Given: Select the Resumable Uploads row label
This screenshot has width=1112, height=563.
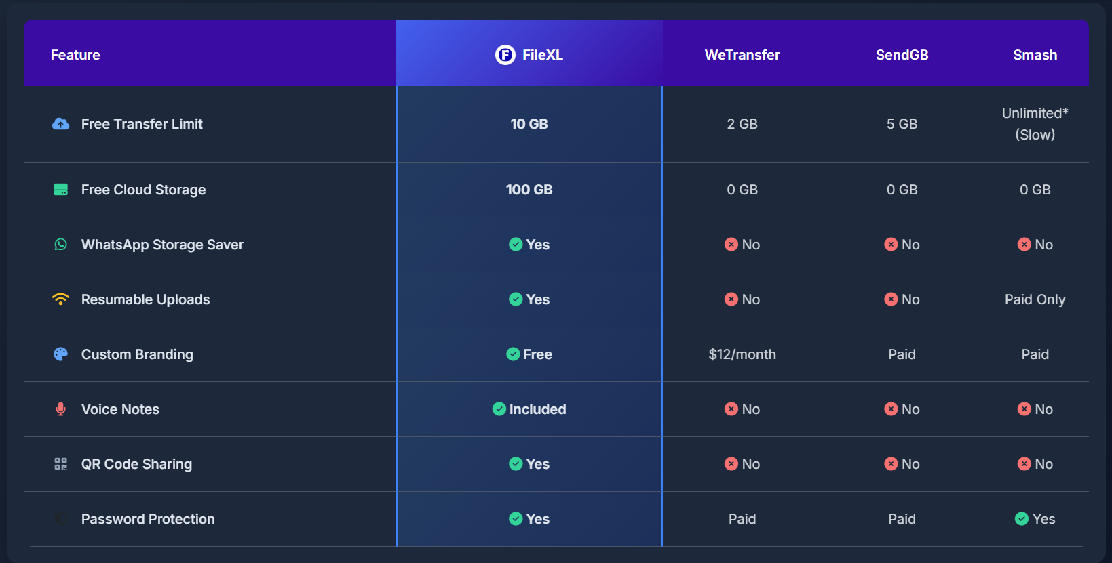Looking at the screenshot, I should point(145,299).
